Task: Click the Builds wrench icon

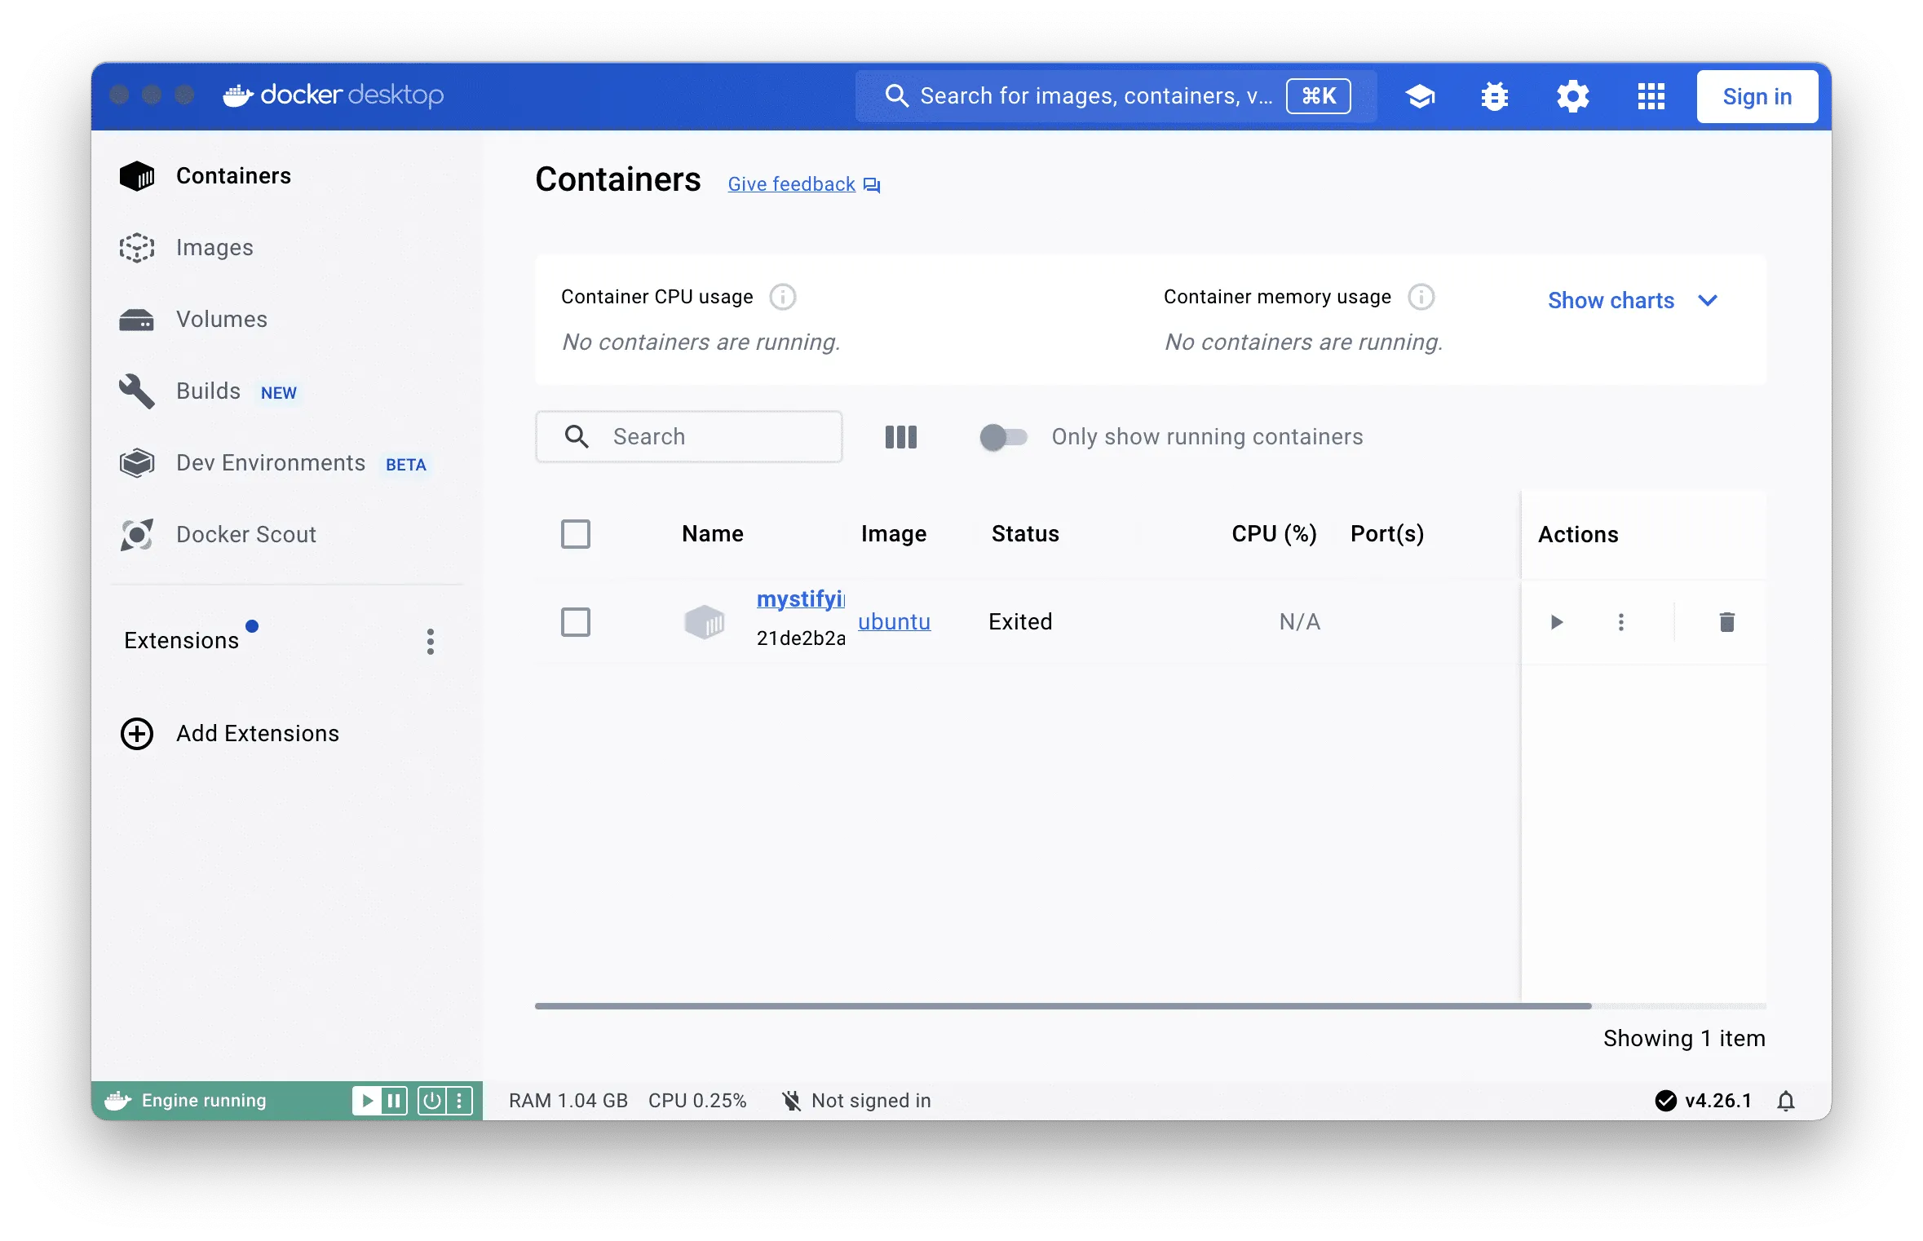Action: (x=136, y=391)
